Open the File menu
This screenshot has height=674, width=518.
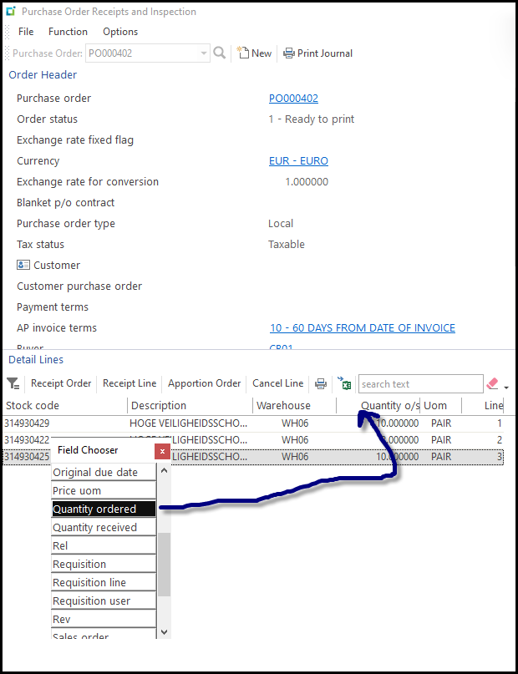[26, 32]
